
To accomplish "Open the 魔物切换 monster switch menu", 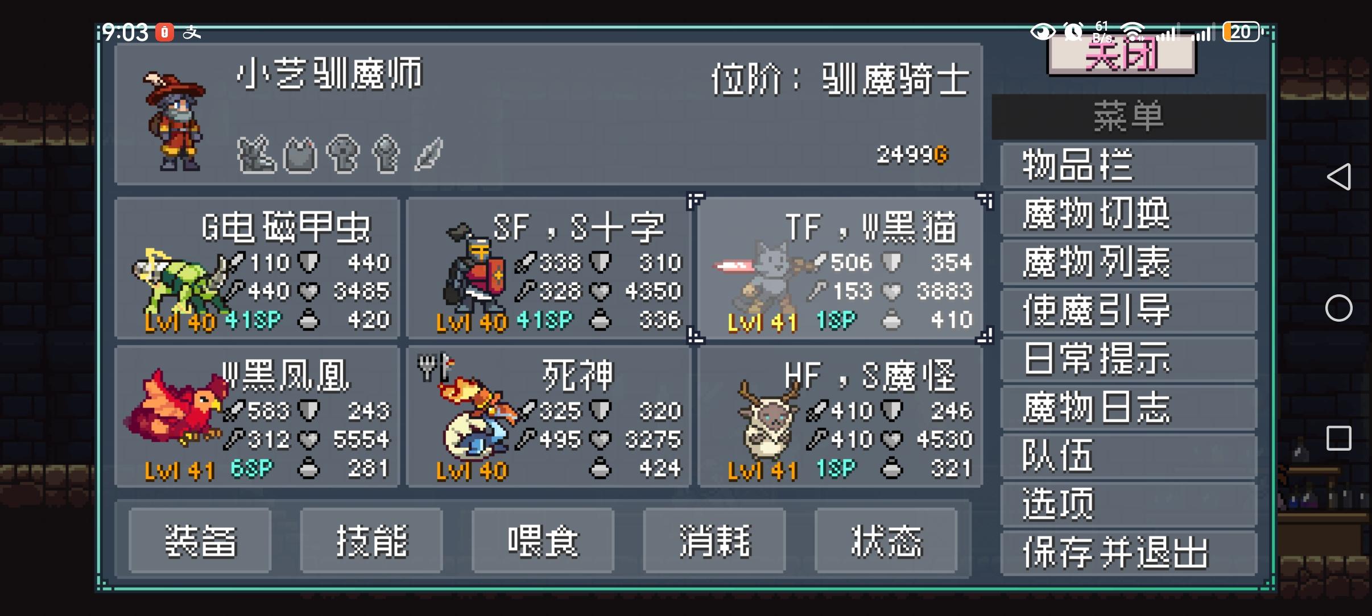I will pos(1129,214).
